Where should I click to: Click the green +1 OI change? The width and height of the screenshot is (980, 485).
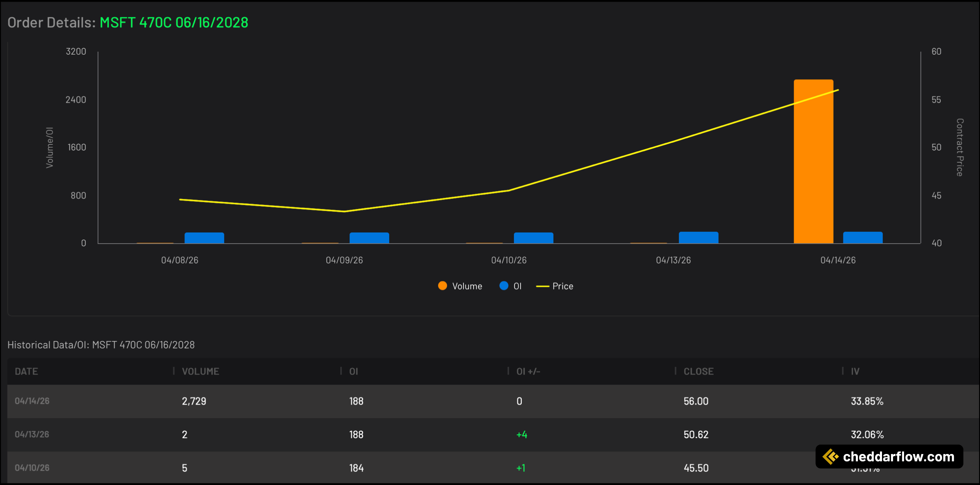click(521, 468)
